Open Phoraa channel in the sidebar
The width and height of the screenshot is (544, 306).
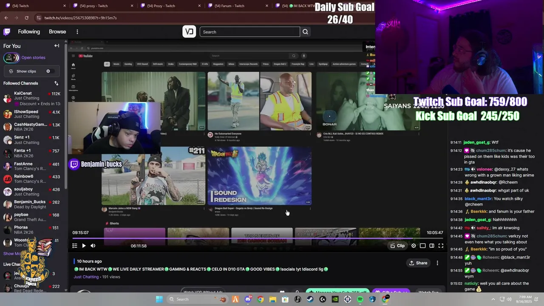pos(32,230)
